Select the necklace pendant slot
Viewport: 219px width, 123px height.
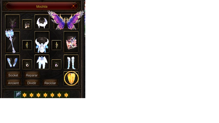27,24
